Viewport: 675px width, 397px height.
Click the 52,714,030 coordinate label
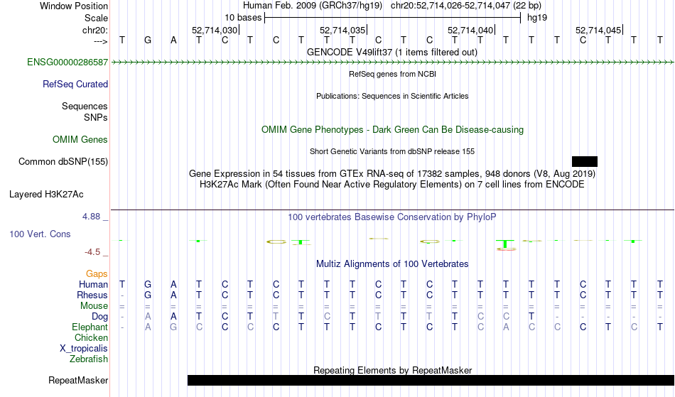click(215, 30)
